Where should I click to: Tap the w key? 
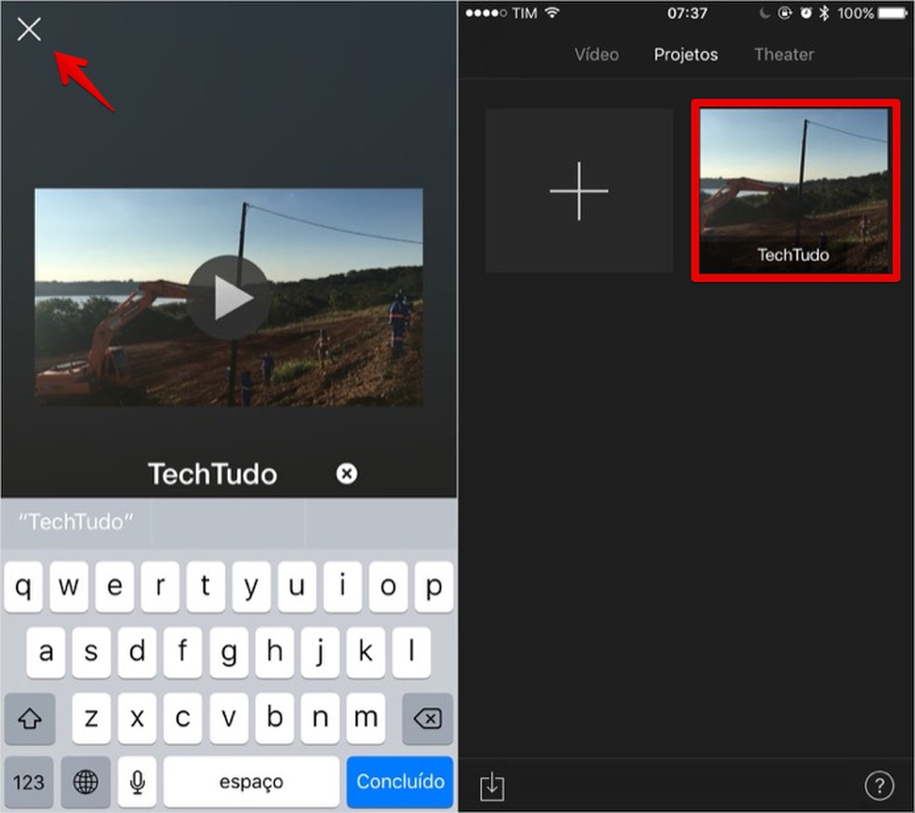69,587
